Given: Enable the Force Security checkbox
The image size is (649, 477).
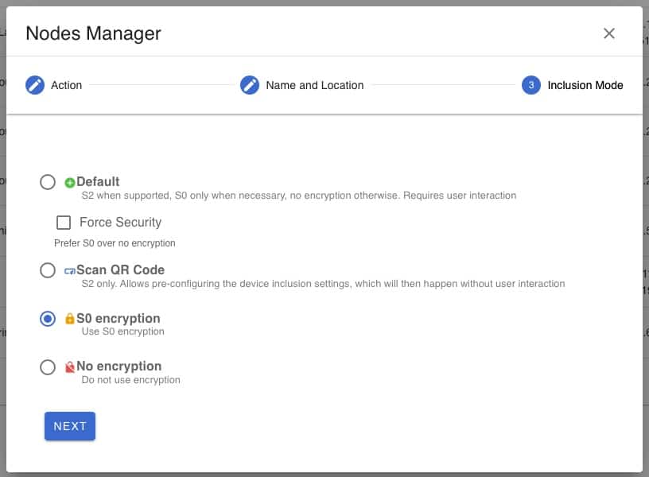Looking at the screenshot, I should [64, 222].
